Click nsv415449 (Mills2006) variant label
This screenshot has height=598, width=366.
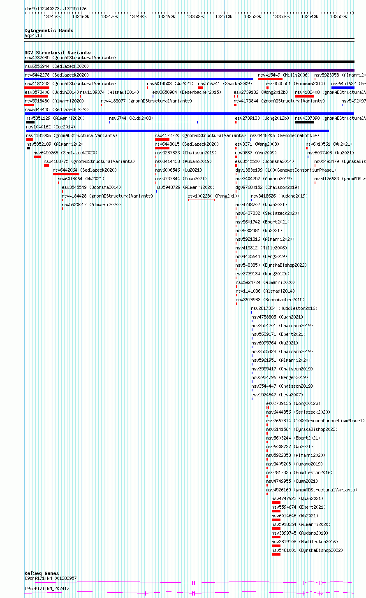coord(284,75)
